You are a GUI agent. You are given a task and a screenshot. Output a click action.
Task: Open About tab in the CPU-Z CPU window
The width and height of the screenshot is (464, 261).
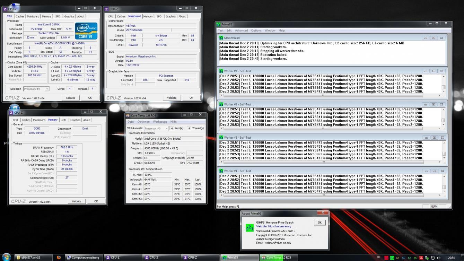81,16
